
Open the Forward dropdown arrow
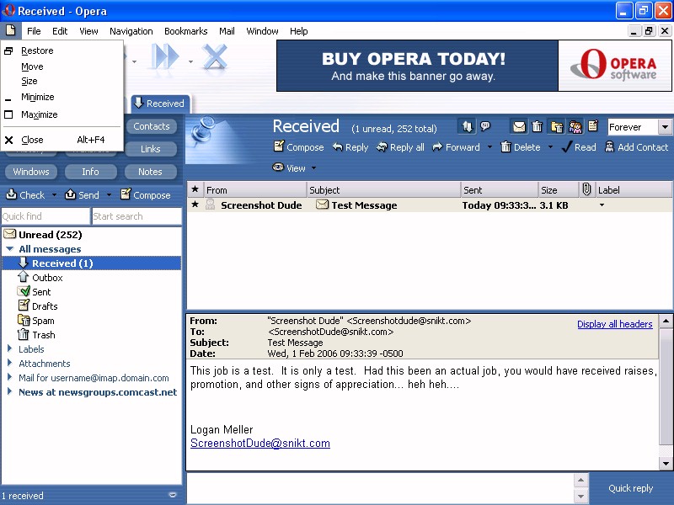(489, 147)
